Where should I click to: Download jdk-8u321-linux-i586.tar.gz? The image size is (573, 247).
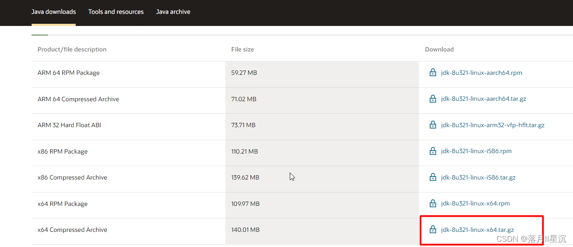tap(478, 177)
